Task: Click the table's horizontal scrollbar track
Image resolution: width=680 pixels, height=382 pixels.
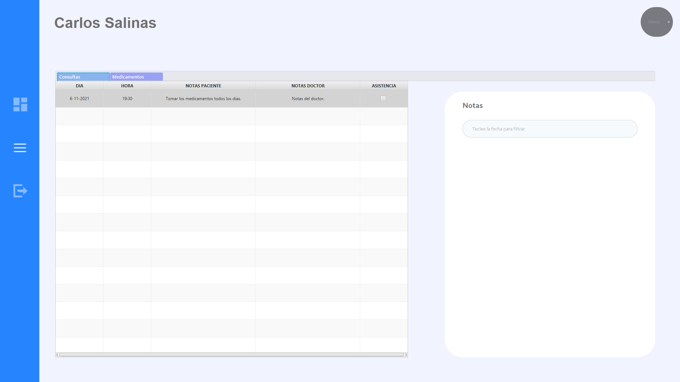Action: (x=232, y=355)
